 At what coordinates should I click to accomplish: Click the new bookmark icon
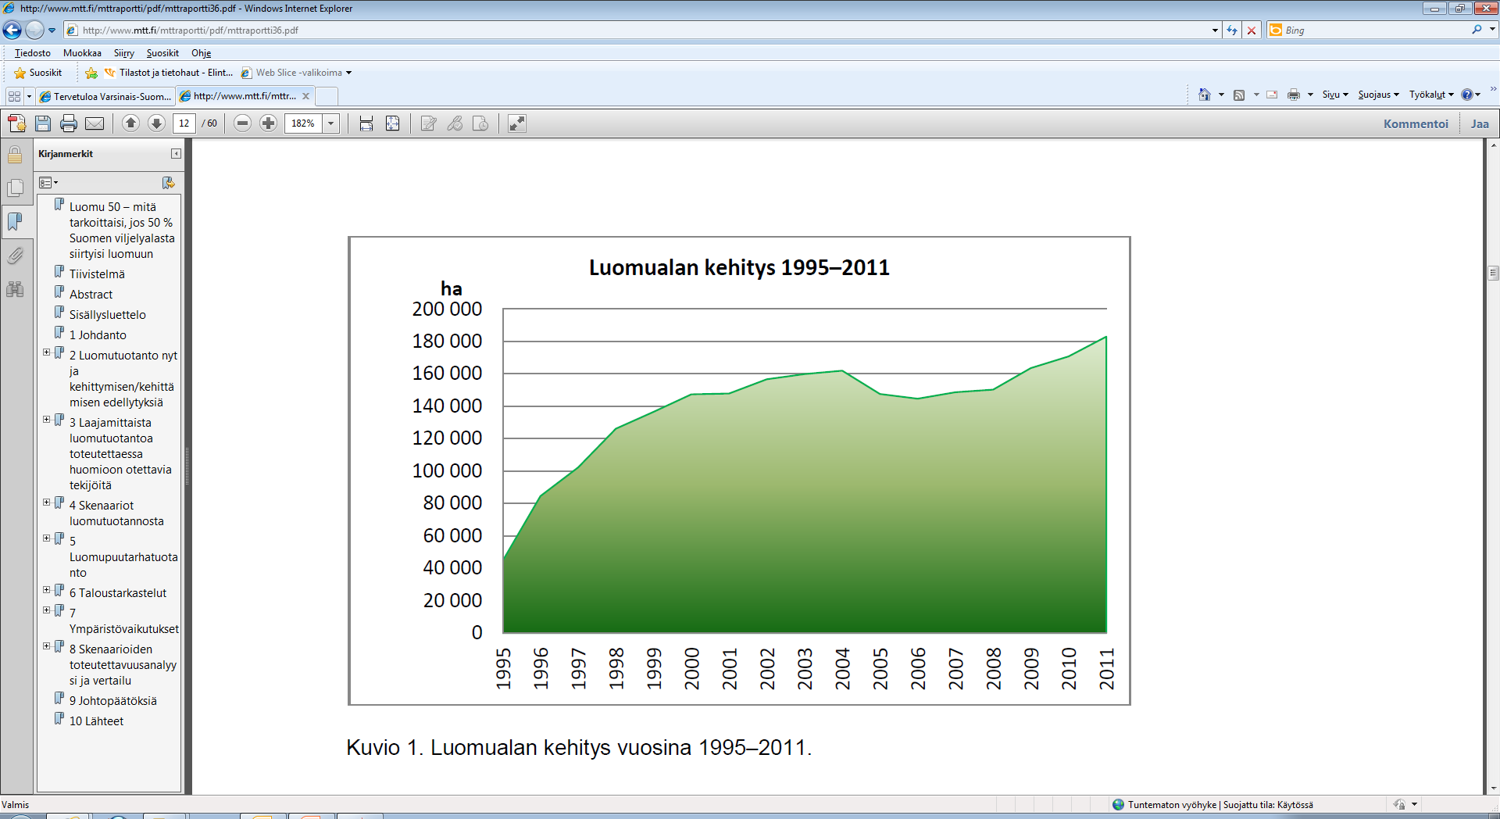[168, 183]
